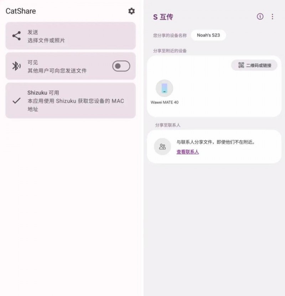Tap the 二维码或链接 button
The image size is (285, 296).
click(254, 65)
